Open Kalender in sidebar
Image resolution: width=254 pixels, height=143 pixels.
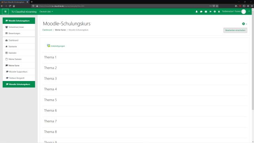coord(19,53)
